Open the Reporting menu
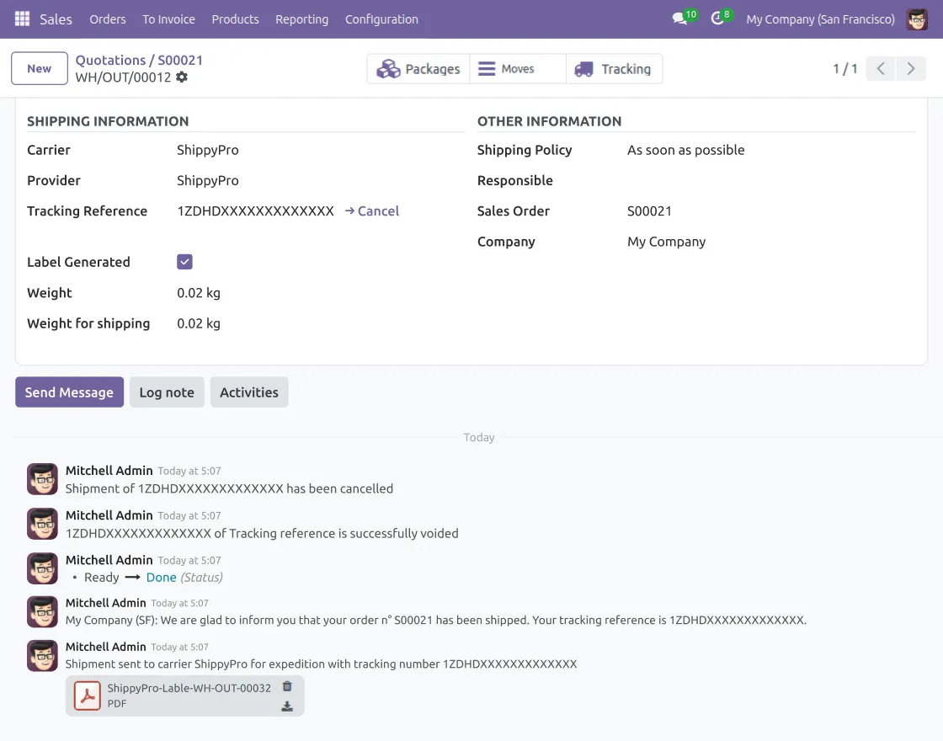This screenshot has height=741, width=943. [x=302, y=19]
